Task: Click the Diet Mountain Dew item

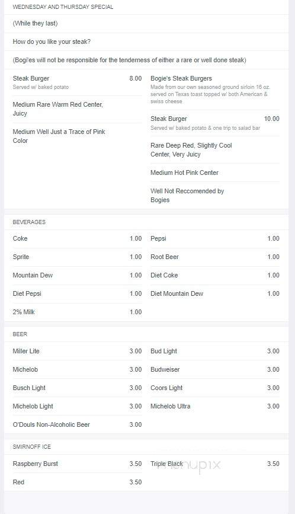Action: pyautogui.click(x=215, y=293)
